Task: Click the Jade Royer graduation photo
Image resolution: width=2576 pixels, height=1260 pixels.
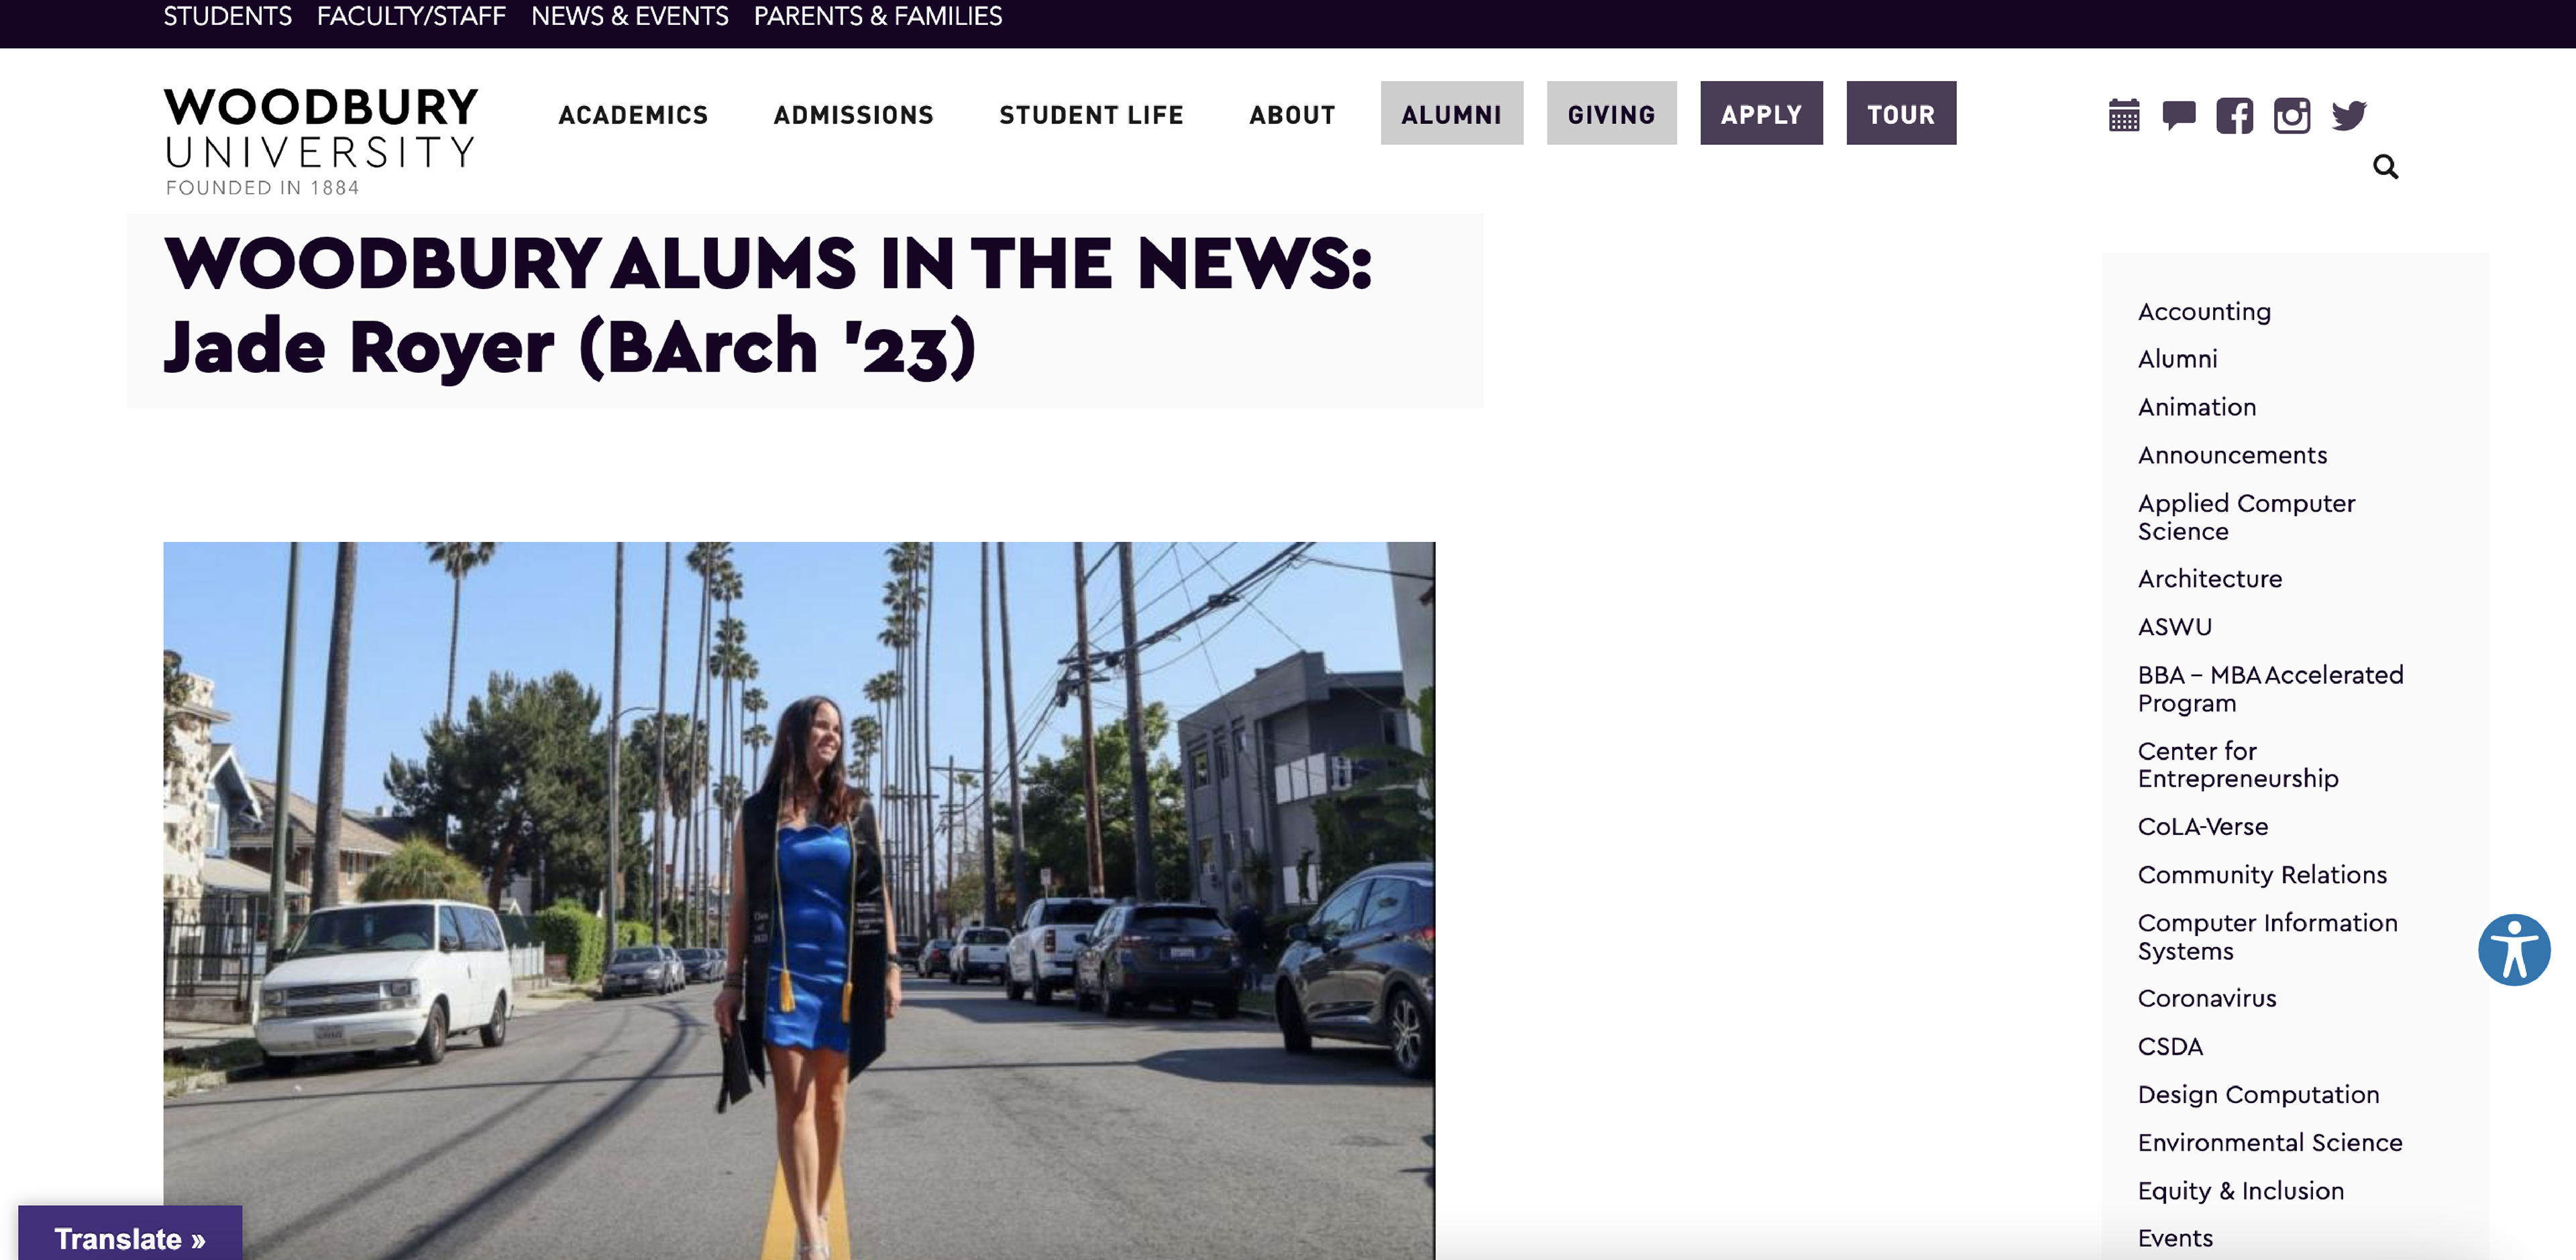Action: [799, 900]
